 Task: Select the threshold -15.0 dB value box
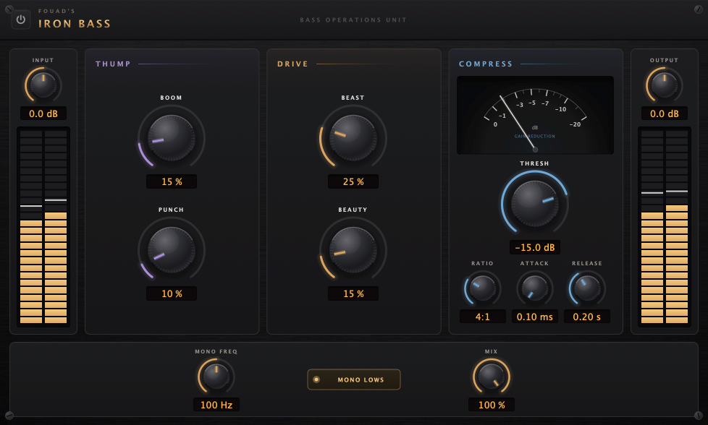534,247
